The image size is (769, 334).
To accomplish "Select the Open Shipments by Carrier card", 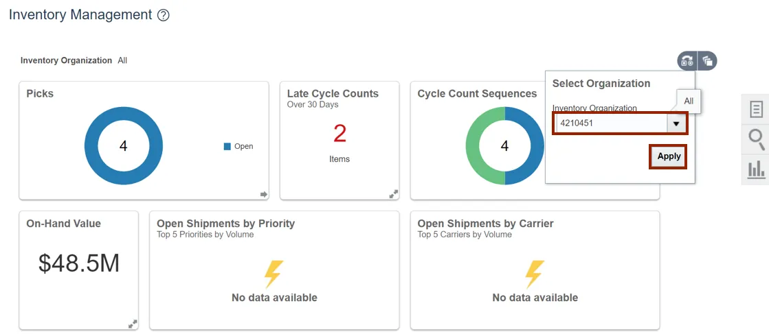I will pos(535,270).
